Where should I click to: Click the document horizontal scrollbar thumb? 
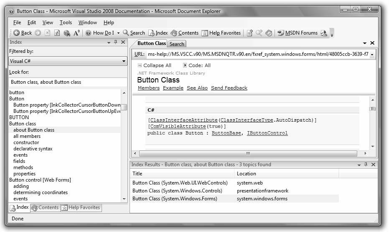click(x=248, y=154)
